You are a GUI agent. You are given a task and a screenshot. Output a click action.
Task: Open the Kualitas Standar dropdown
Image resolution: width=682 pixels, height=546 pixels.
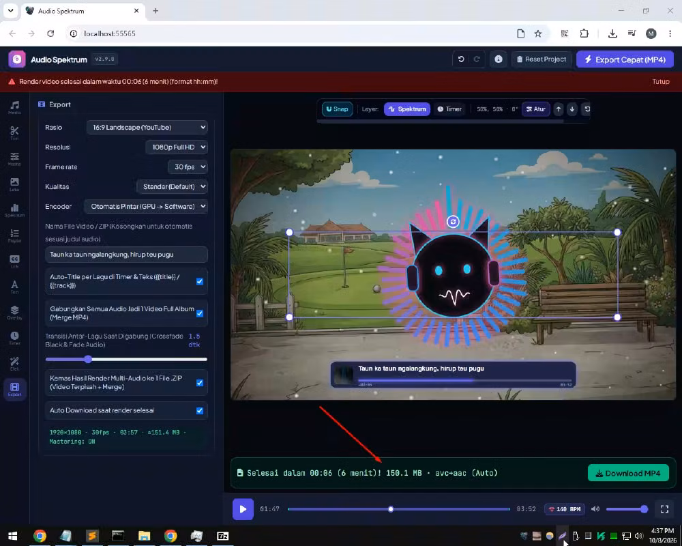tap(172, 186)
